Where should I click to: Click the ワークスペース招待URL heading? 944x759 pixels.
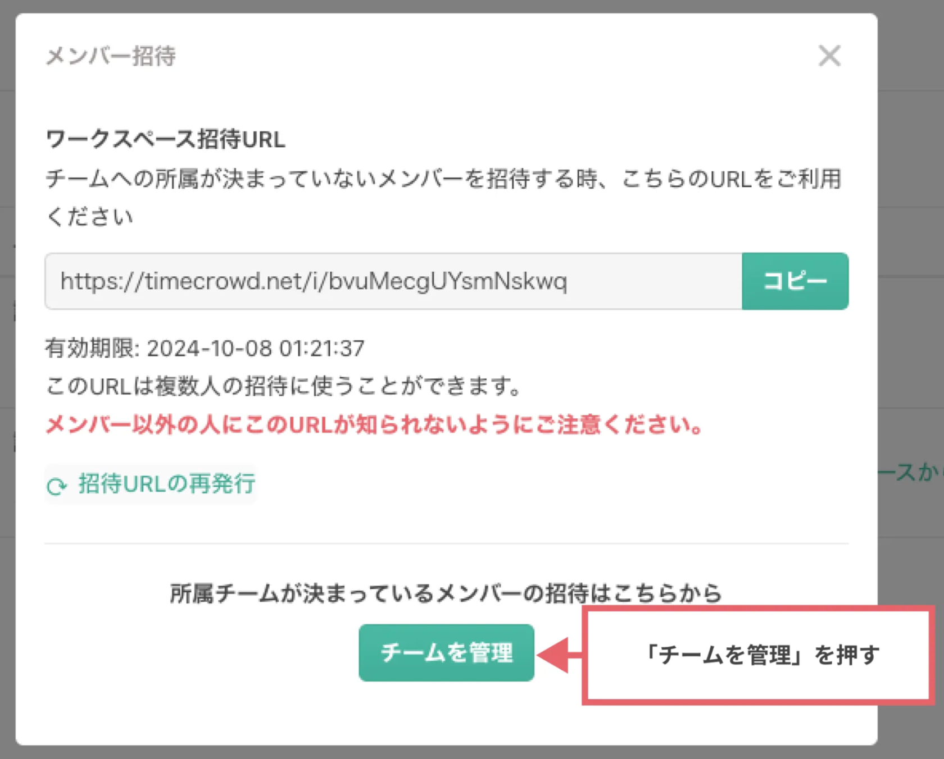[165, 139]
